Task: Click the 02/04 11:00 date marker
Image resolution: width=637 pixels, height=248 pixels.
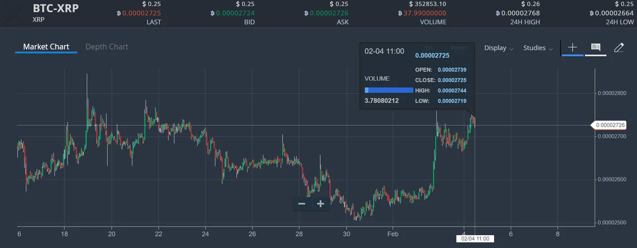Action: pyautogui.click(x=475, y=239)
